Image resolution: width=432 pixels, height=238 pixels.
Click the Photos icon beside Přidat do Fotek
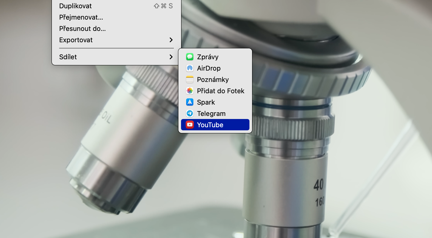190,91
